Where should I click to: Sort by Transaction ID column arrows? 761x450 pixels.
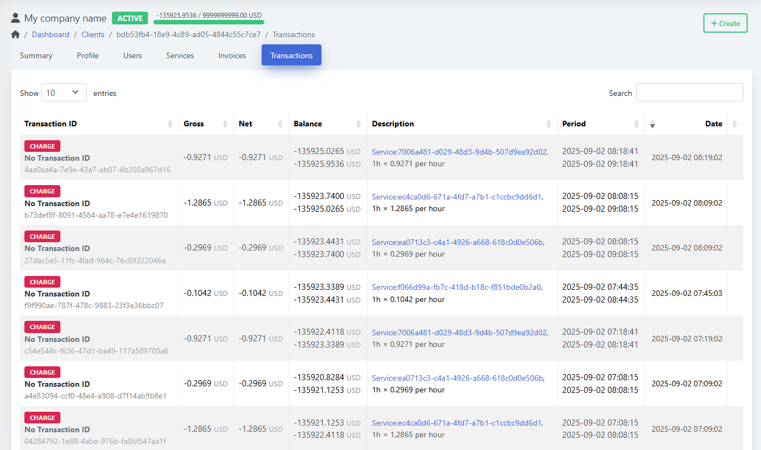click(170, 124)
